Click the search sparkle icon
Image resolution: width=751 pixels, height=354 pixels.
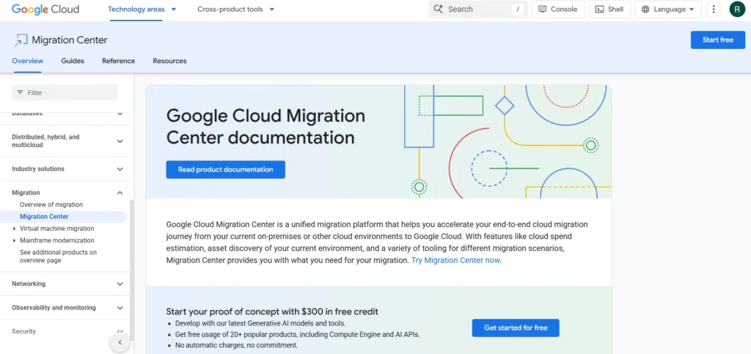(438, 9)
